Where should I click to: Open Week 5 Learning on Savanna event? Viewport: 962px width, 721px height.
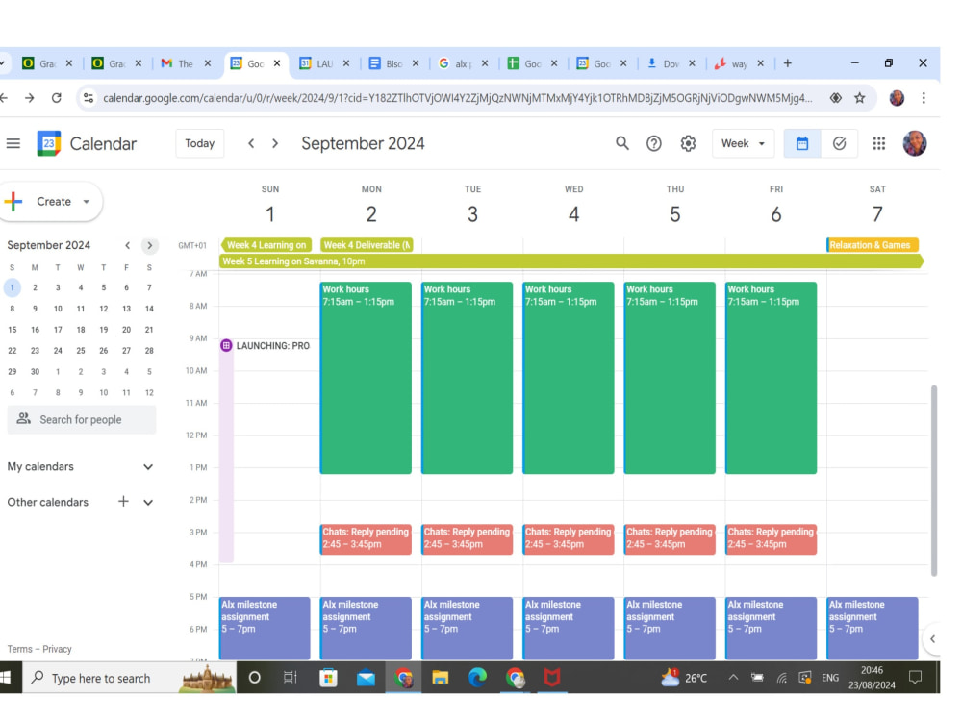point(570,261)
